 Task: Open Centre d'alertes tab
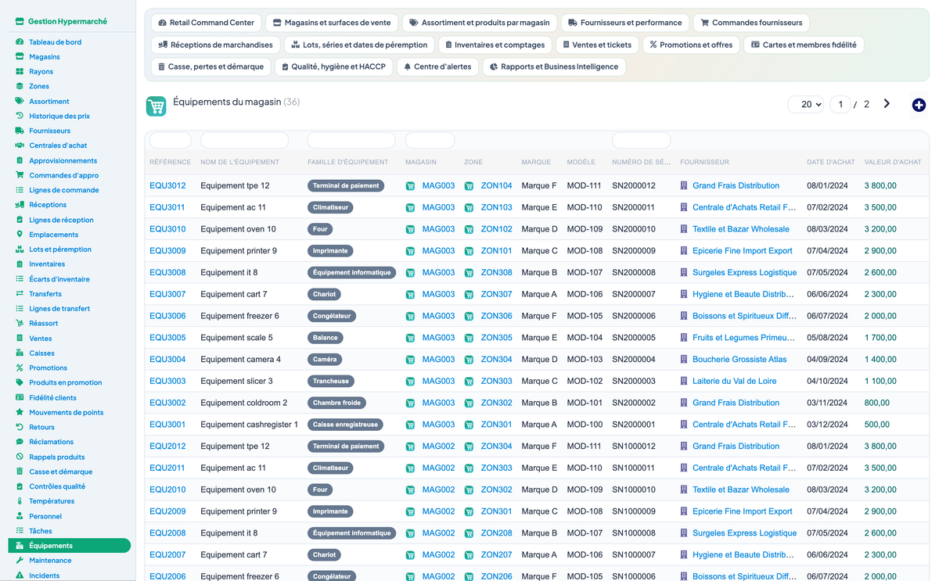click(x=437, y=66)
